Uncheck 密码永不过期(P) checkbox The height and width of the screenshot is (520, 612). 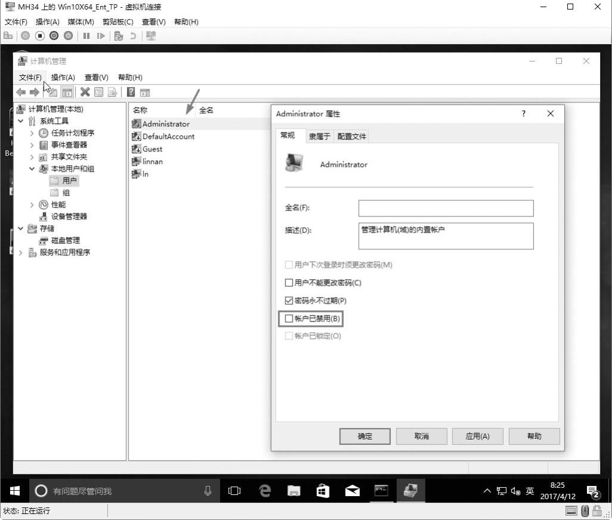click(289, 301)
